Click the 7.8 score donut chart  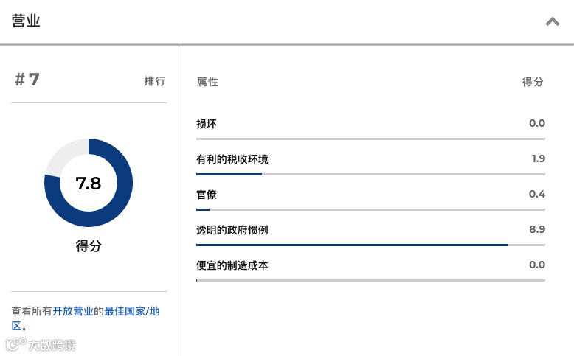89,183
